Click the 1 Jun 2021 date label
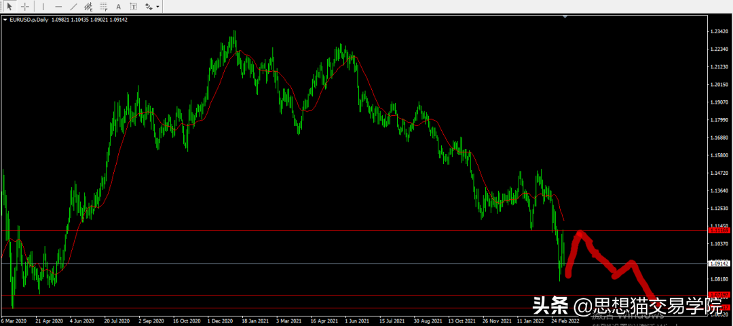The height and width of the screenshot is (326, 733). coord(358,321)
